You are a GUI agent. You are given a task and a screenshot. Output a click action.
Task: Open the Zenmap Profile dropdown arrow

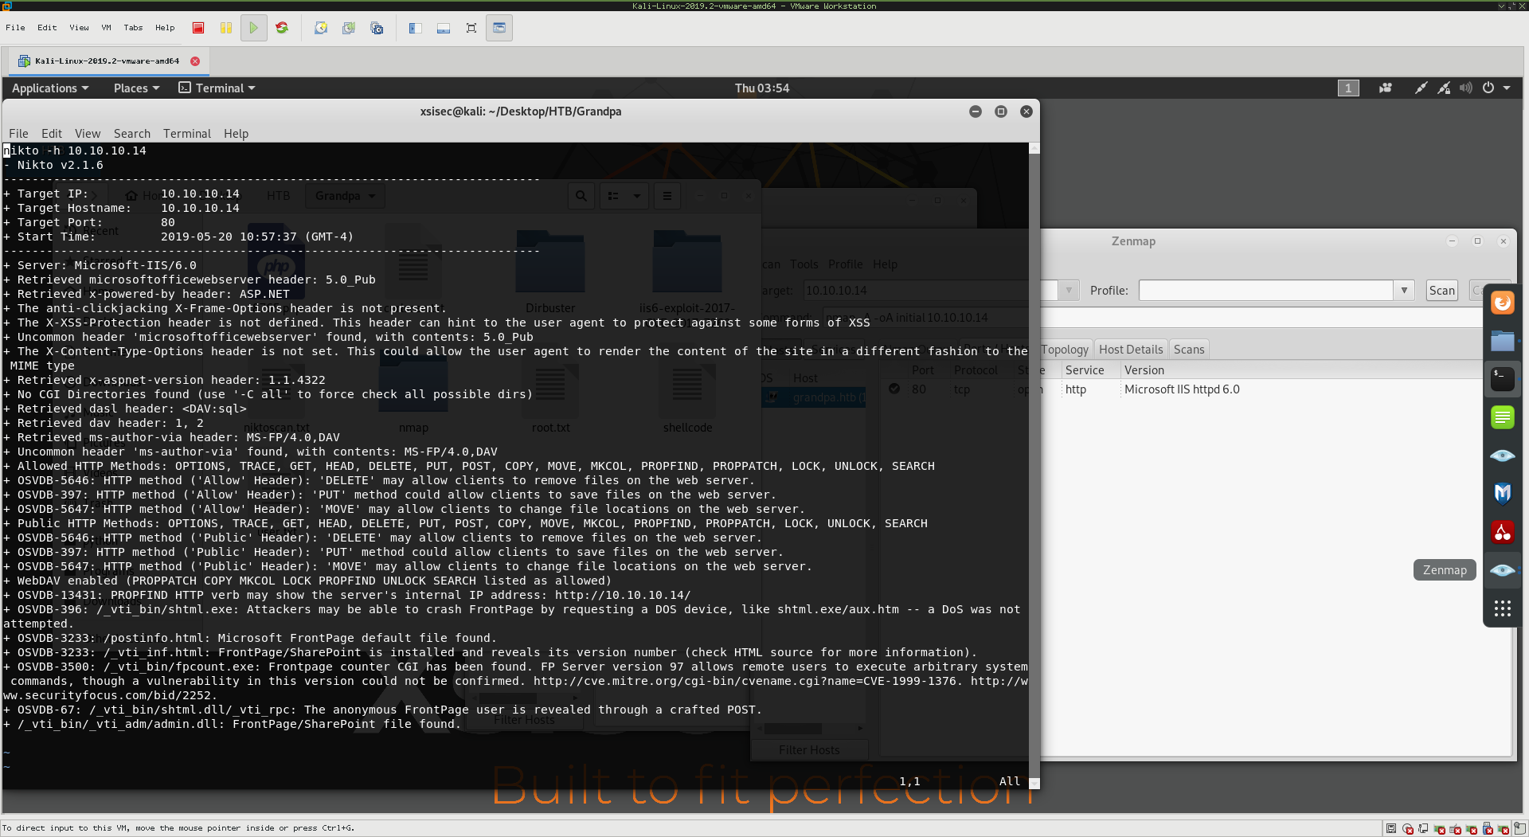click(1404, 291)
